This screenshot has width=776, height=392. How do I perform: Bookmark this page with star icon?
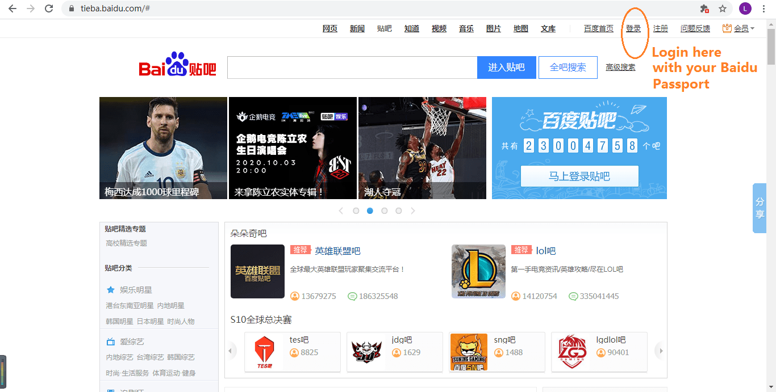[723, 9]
